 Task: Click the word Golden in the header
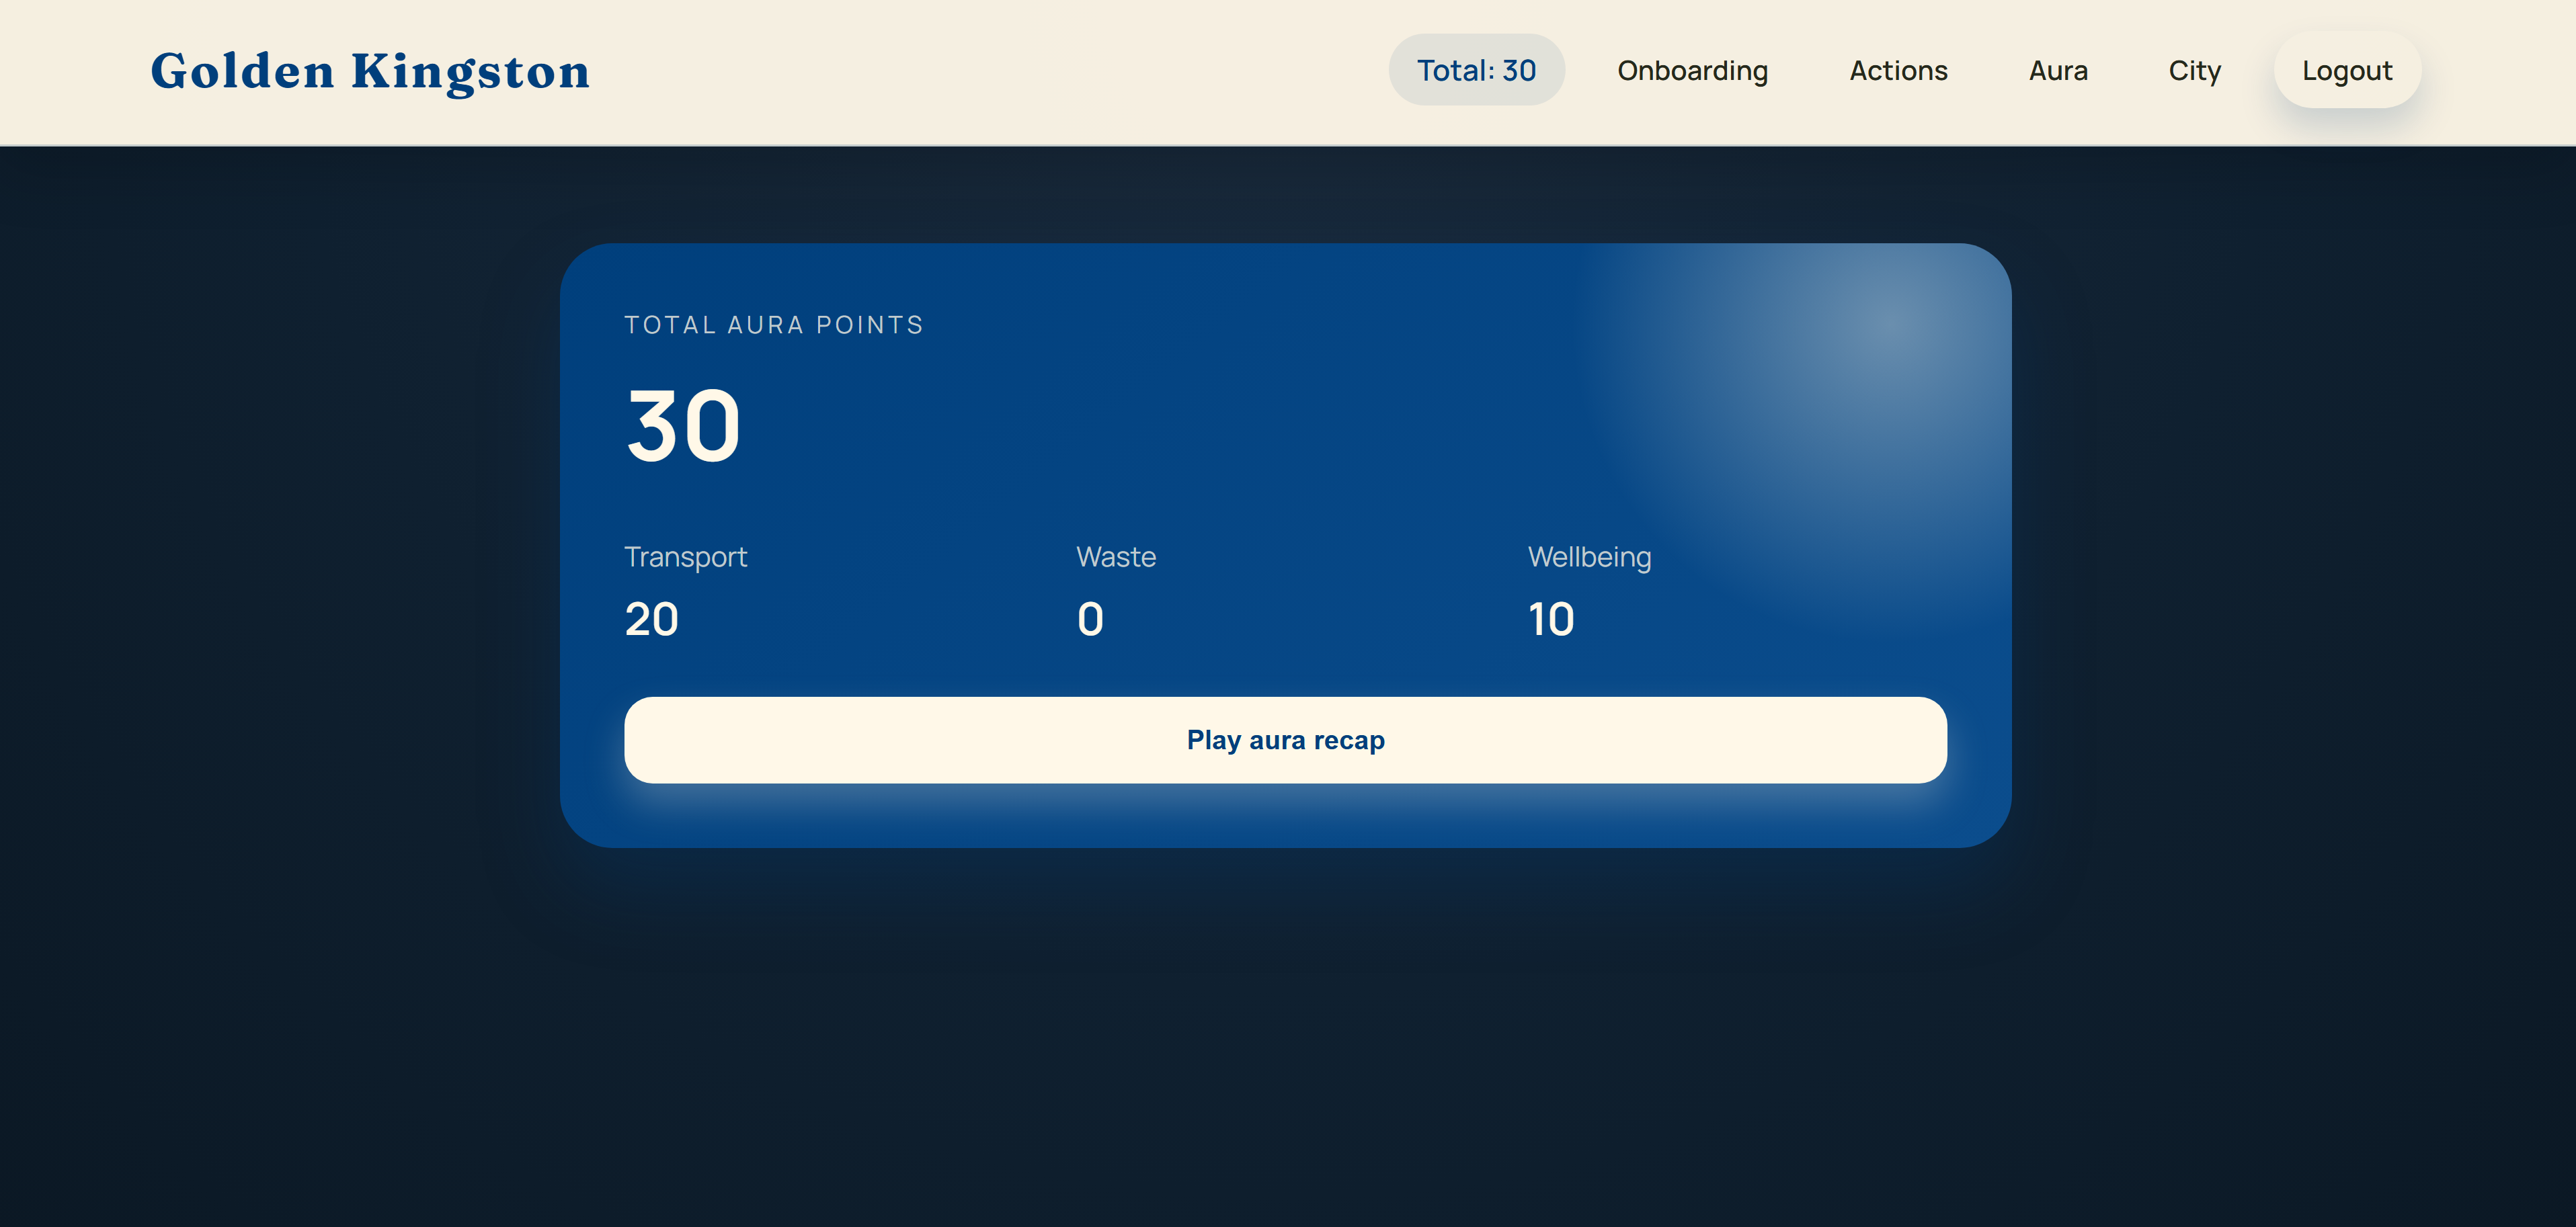[242, 72]
